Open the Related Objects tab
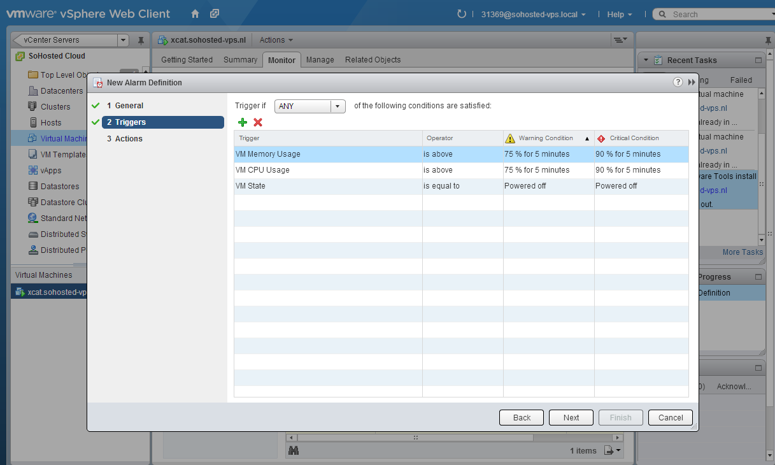The image size is (775, 465). pos(373,60)
